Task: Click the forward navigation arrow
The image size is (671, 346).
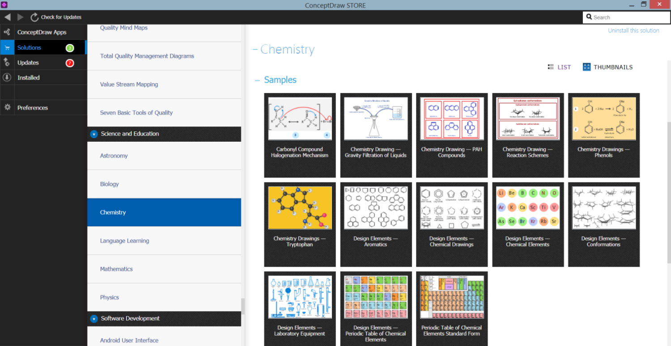Action: pyautogui.click(x=21, y=17)
